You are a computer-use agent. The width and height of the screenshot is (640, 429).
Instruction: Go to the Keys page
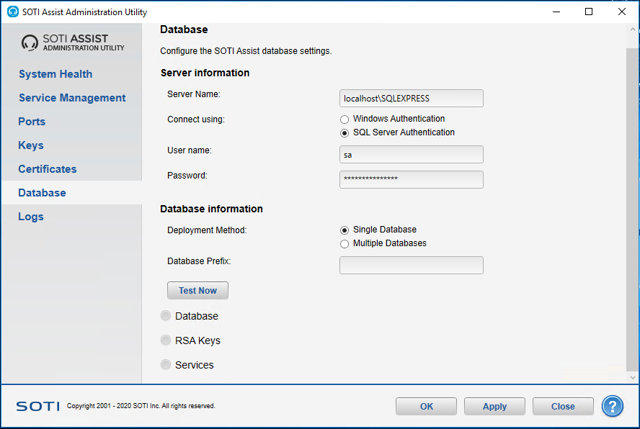point(31,145)
